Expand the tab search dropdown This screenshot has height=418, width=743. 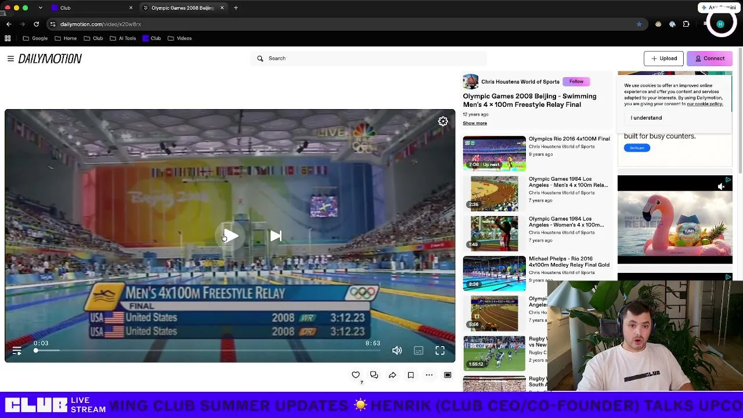pyautogui.click(x=40, y=8)
